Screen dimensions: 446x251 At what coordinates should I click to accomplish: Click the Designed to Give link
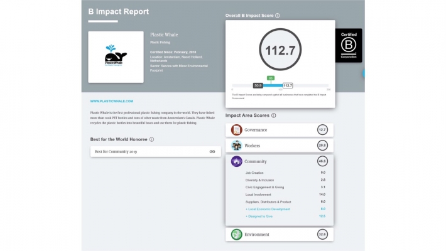pos(261,216)
